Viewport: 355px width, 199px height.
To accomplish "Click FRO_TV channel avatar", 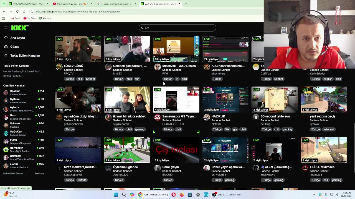I will click(59, 67).
